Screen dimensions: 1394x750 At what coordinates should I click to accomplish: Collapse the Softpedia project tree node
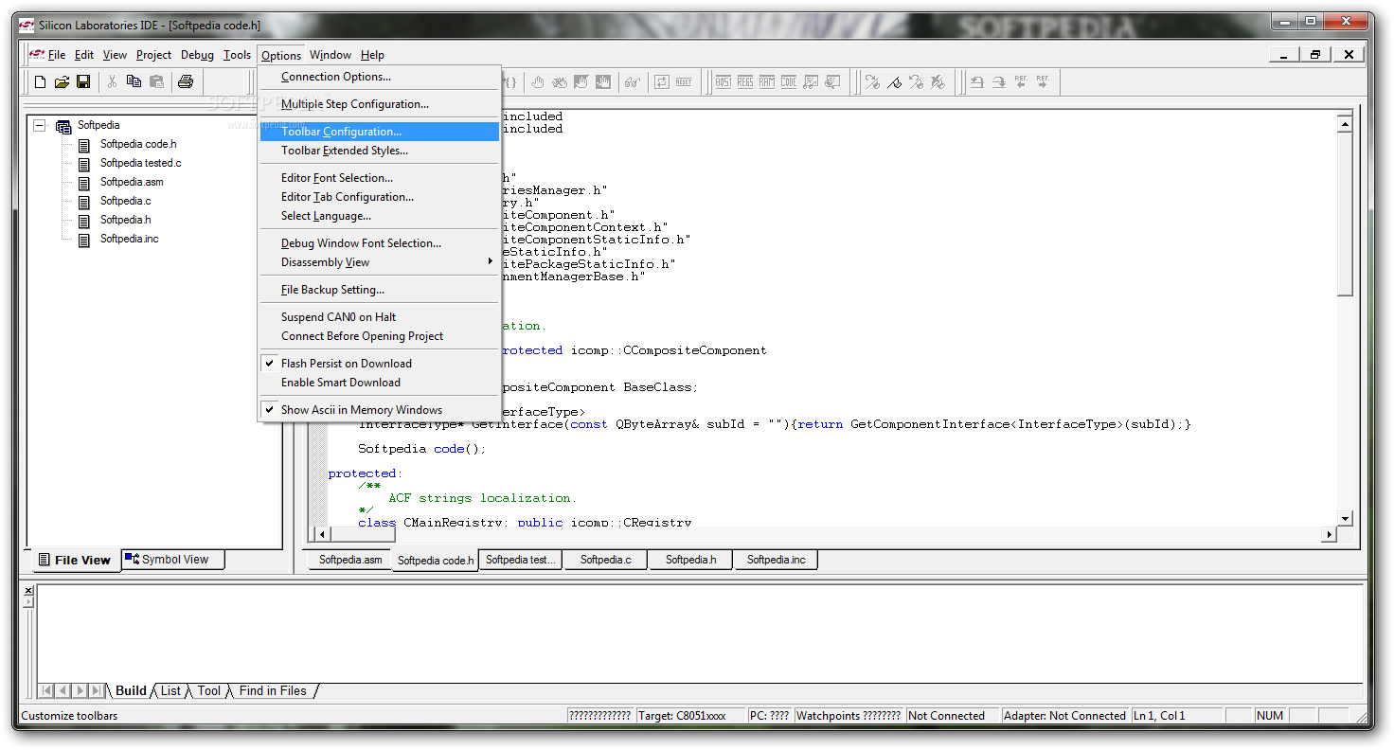click(x=39, y=125)
